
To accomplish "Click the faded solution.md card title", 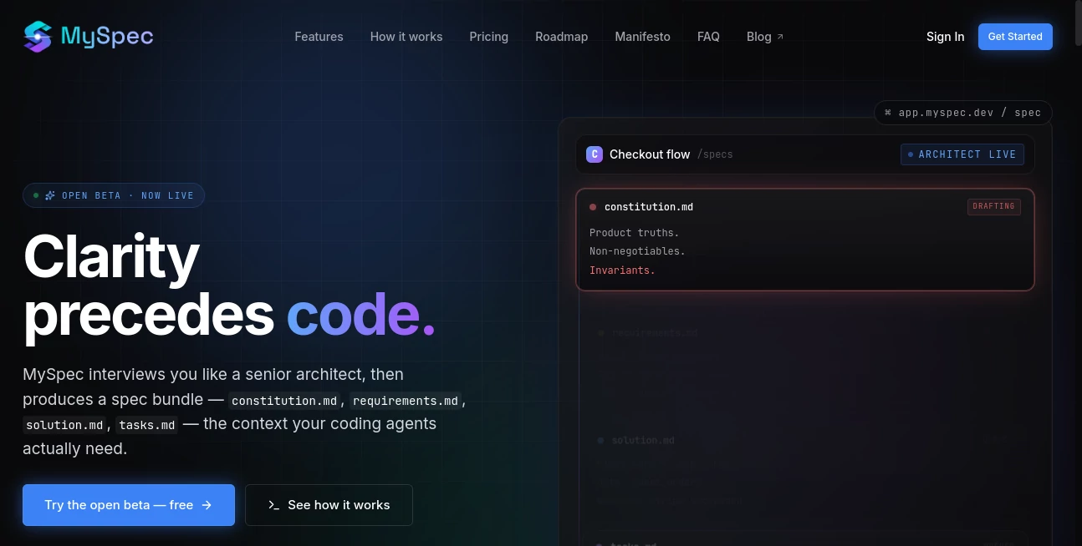I will pyautogui.click(x=643, y=441).
